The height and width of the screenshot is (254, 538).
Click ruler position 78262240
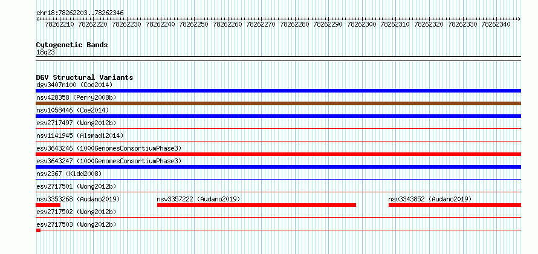click(160, 25)
